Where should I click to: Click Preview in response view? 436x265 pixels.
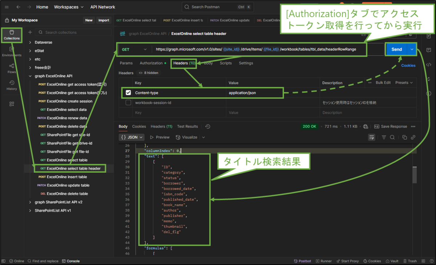point(160,137)
